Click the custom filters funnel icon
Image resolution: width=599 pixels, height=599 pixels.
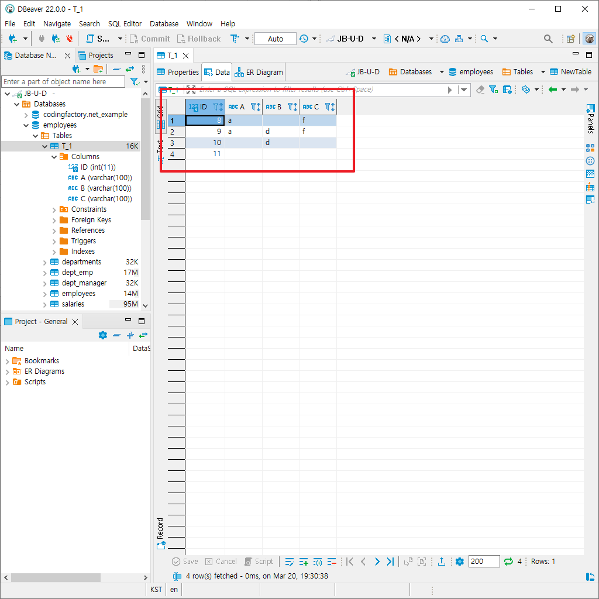493,89
